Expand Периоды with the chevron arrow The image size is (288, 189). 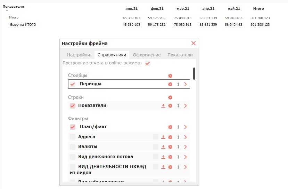[186, 84]
